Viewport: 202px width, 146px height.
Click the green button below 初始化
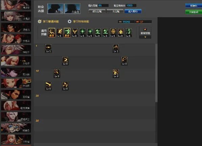point(194,12)
